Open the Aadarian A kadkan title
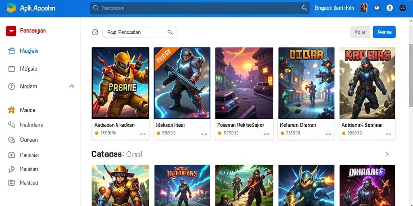The width and height of the screenshot is (413, 206). (115, 125)
